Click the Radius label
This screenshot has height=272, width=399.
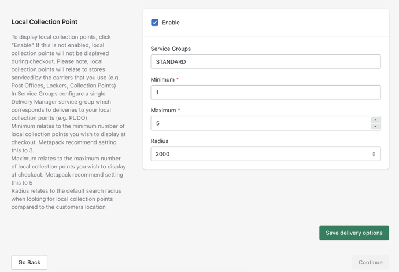[x=159, y=141]
